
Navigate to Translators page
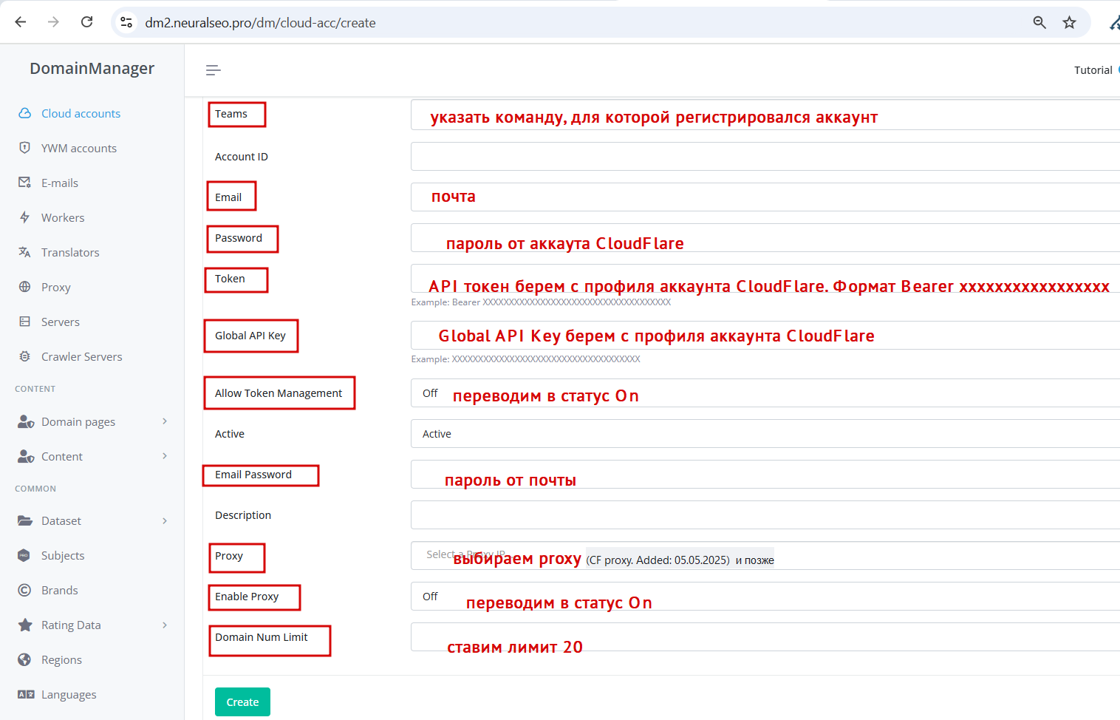70,252
